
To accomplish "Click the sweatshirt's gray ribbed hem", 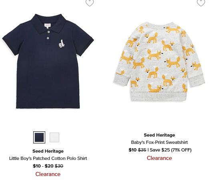I will coord(159,96).
